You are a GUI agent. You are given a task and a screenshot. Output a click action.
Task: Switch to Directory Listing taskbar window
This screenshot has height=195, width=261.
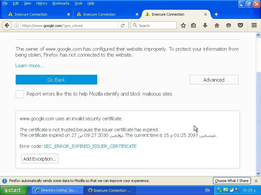point(57,190)
